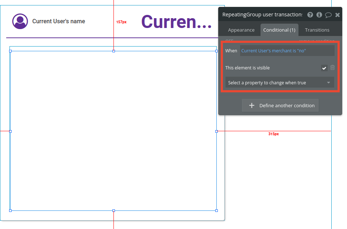Uncheck "This element is visible"
This screenshot has height=229, width=347.
pyautogui.click(x=324, y=68)
